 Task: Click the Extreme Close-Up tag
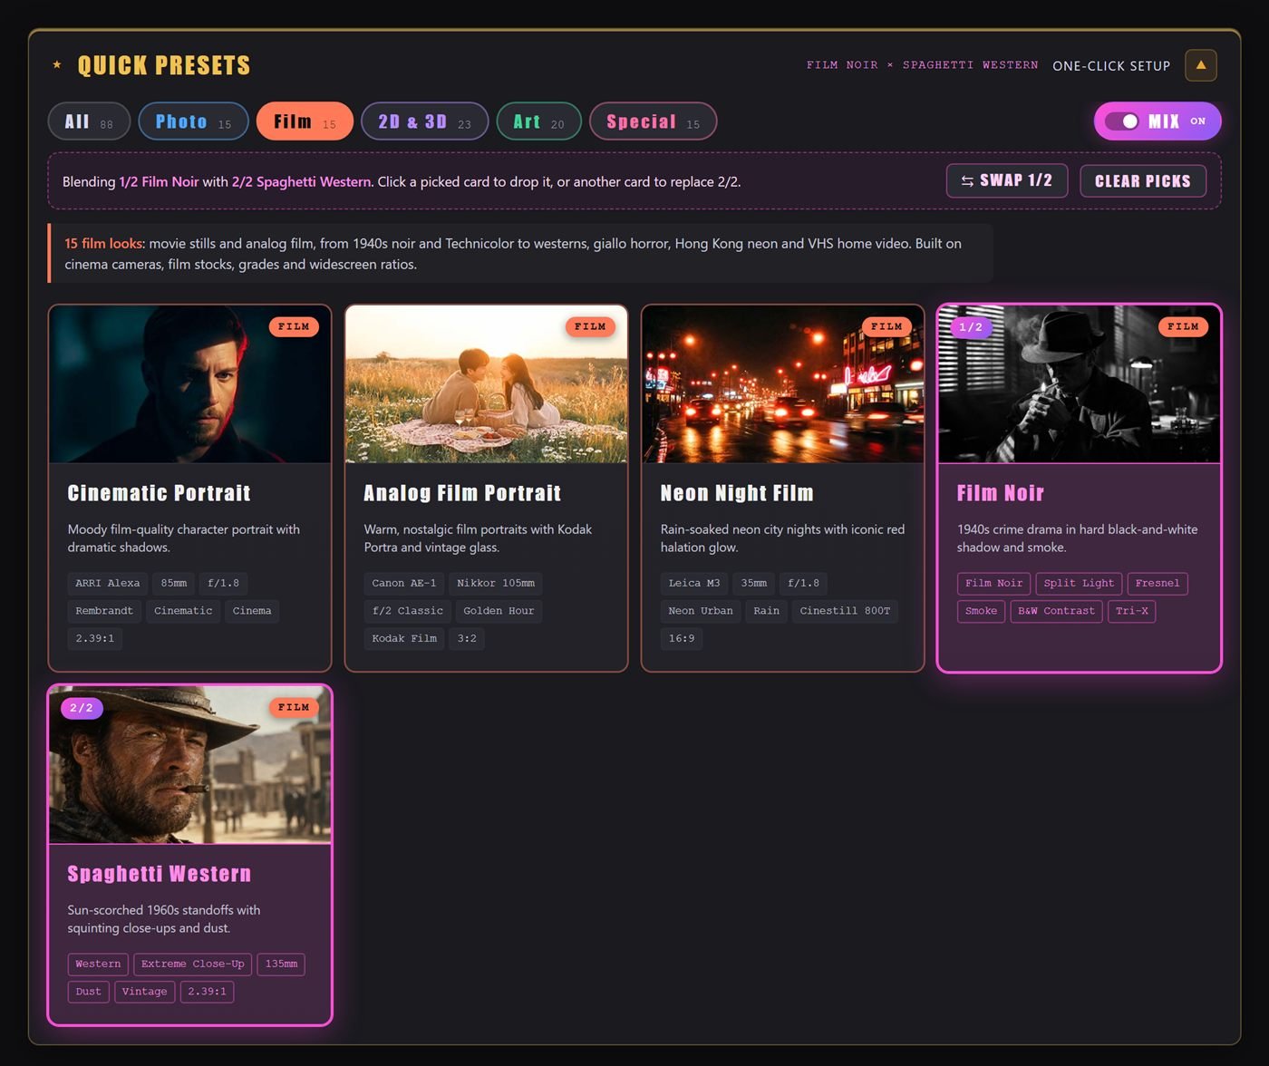pos(193,964)
